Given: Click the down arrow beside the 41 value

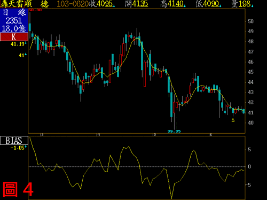Looking at the screenshot, I should tap(26, 54).
